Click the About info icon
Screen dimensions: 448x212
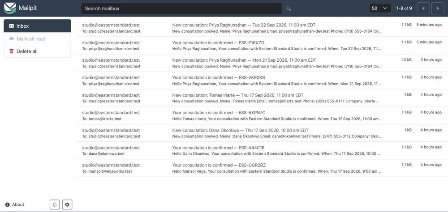[8, 204]
